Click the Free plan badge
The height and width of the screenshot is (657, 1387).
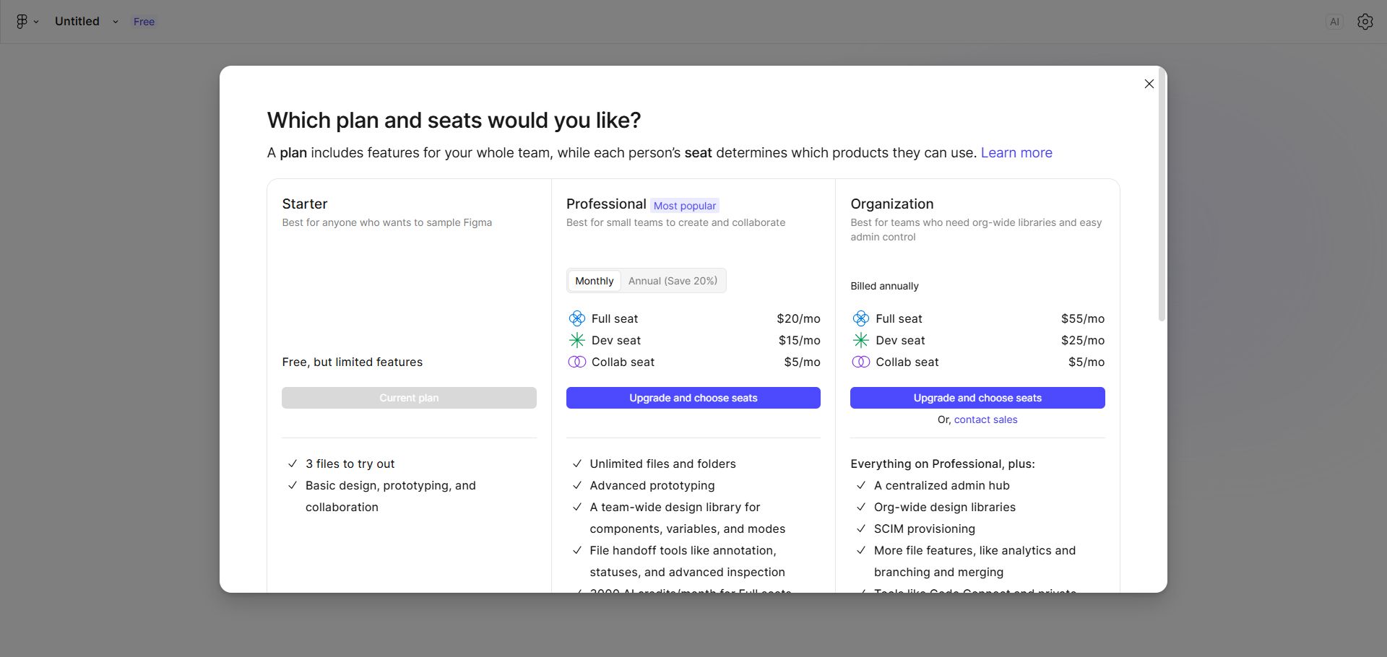pos(144,22)
